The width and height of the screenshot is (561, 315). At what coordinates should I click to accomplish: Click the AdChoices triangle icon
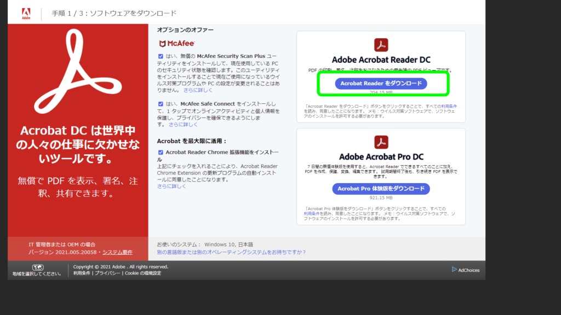click(x=454, y=269)
